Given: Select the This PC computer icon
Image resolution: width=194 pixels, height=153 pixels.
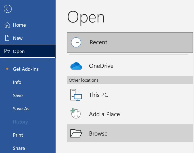Looking at the screenshot, I should coord(76,95).
